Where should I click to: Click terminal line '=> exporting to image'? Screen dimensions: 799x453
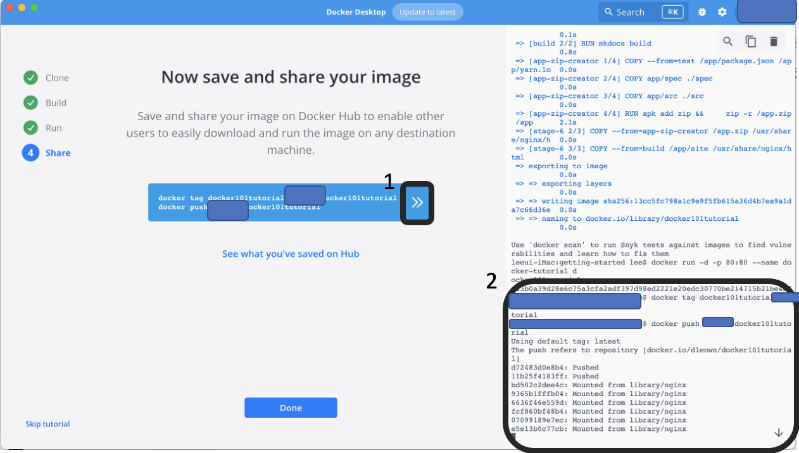tap(562, 166)
